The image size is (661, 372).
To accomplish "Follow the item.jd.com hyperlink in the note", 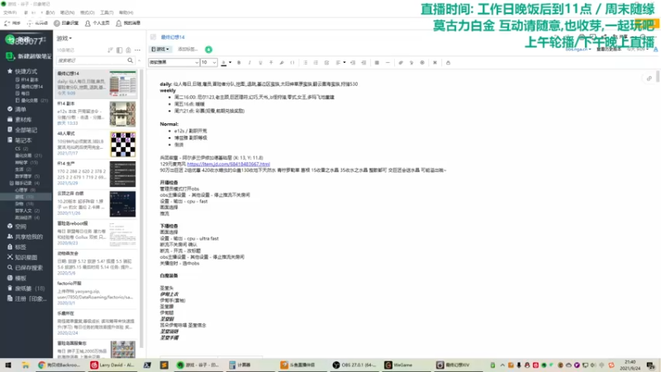I will coord(229,164).
